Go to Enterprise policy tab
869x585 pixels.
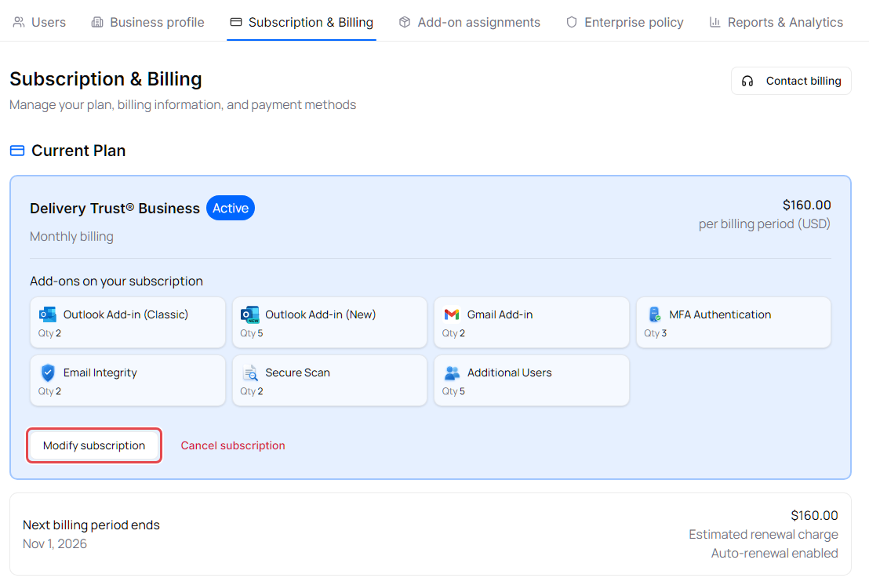(624, 22)
